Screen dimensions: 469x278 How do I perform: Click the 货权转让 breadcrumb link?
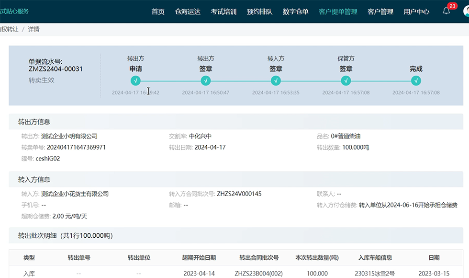coord(9,29)
